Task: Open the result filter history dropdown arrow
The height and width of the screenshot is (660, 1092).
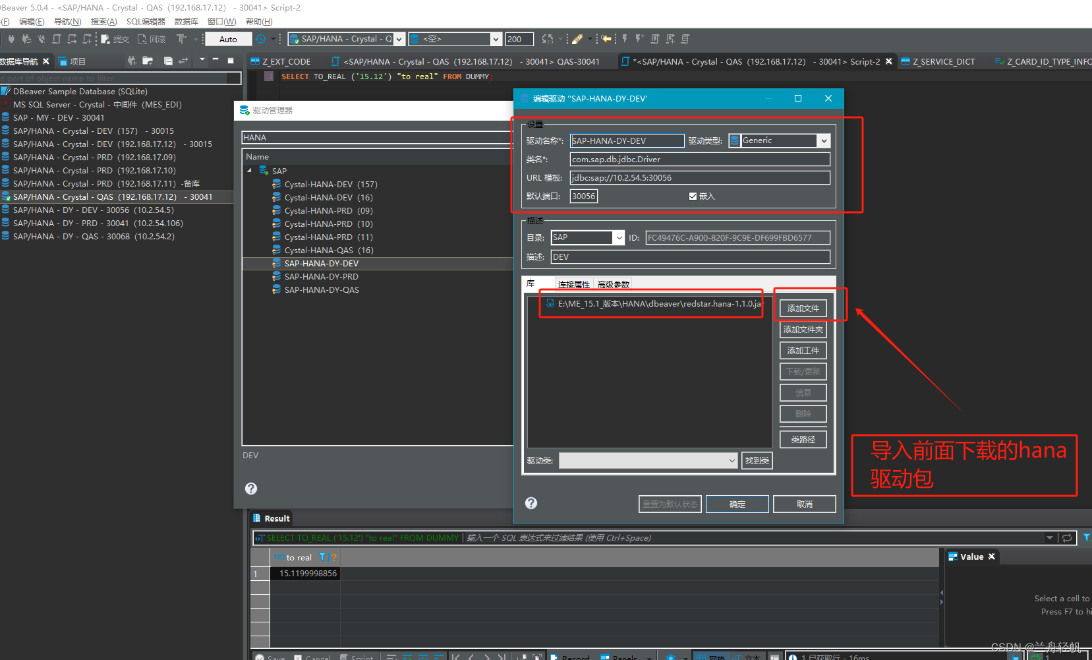Action: [1049, 538]
